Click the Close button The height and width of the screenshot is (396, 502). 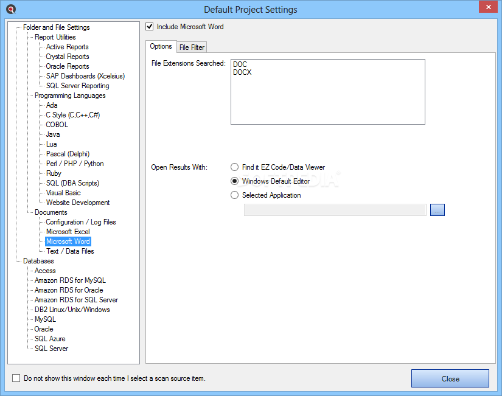[450, 379]
